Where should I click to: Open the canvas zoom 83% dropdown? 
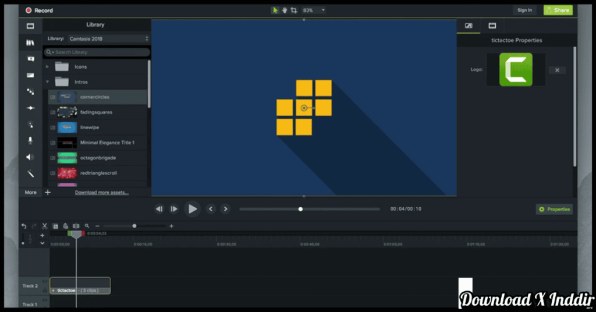314,10
